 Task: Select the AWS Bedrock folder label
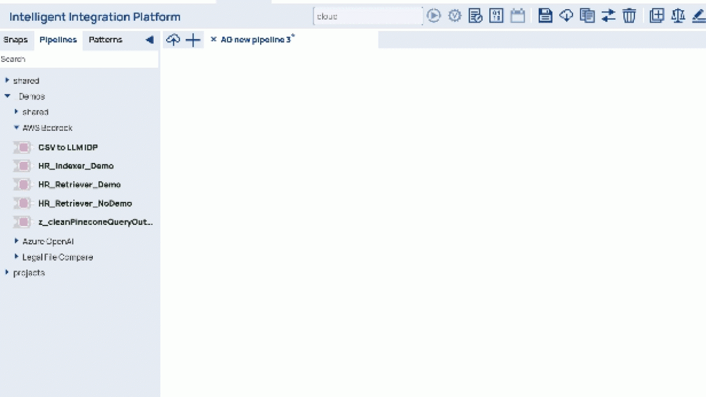click(x=47, y=128)
